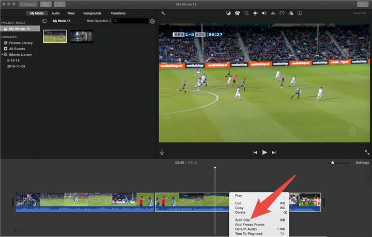Open the volume adjustment tool

(x=264, y=13)
